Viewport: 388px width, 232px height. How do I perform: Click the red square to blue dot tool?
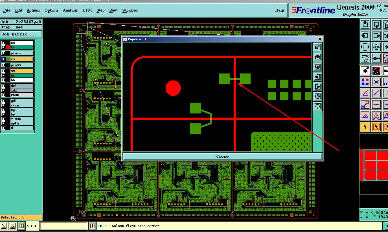click(x=365, y=104)
